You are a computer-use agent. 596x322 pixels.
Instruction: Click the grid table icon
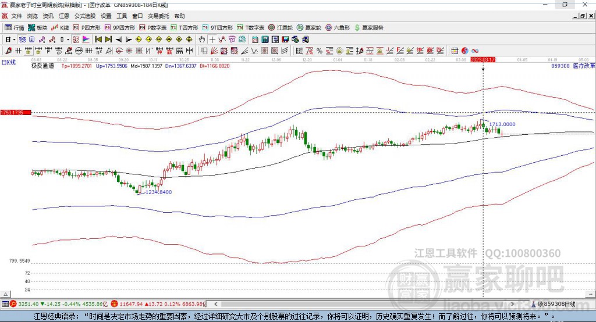tap(455, 51)
